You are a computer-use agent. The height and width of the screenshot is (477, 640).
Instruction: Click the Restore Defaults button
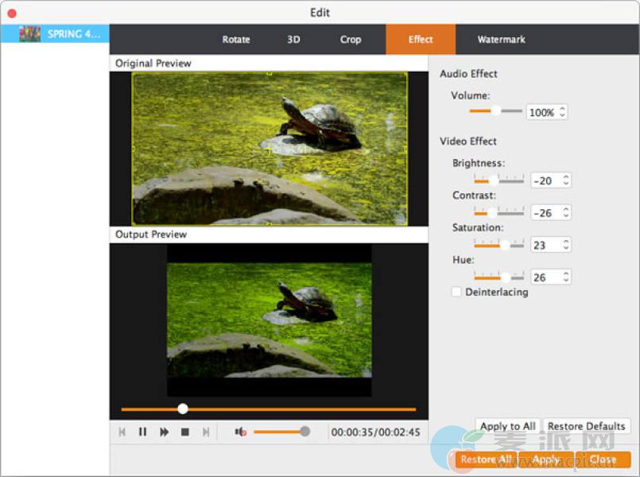587,426
